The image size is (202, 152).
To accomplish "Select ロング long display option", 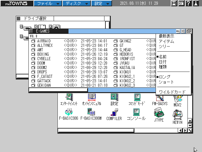I will (164, 77).
